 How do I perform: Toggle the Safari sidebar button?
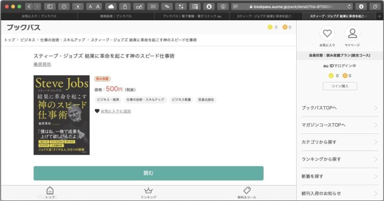(50, 7)
